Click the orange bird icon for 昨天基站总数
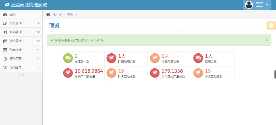 (x=111, y=73)
